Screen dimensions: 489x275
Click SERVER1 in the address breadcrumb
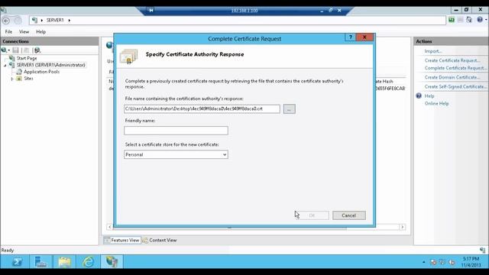(55, 21)
